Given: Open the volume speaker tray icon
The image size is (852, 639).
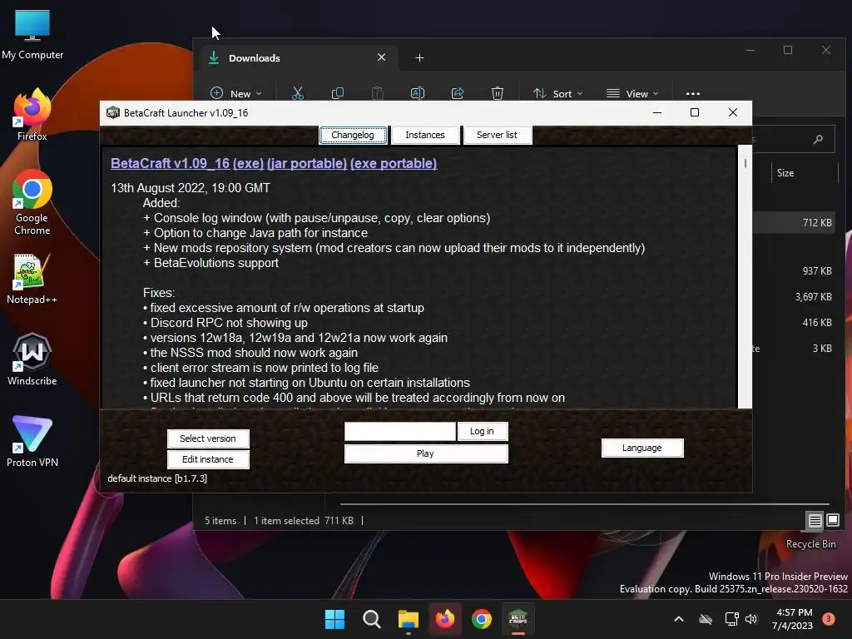Looking at the screenshot, I should (x=751, y=619).
